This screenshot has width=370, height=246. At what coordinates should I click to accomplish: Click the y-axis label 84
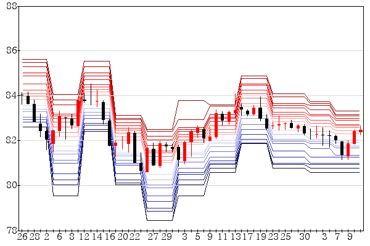12,95
